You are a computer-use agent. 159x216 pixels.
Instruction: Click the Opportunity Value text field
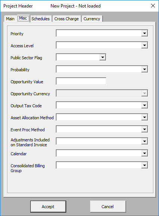pos(81,81)
